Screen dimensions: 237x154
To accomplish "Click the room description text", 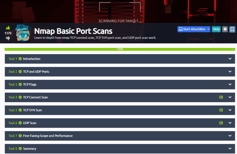I will click(x=95, y=38).
